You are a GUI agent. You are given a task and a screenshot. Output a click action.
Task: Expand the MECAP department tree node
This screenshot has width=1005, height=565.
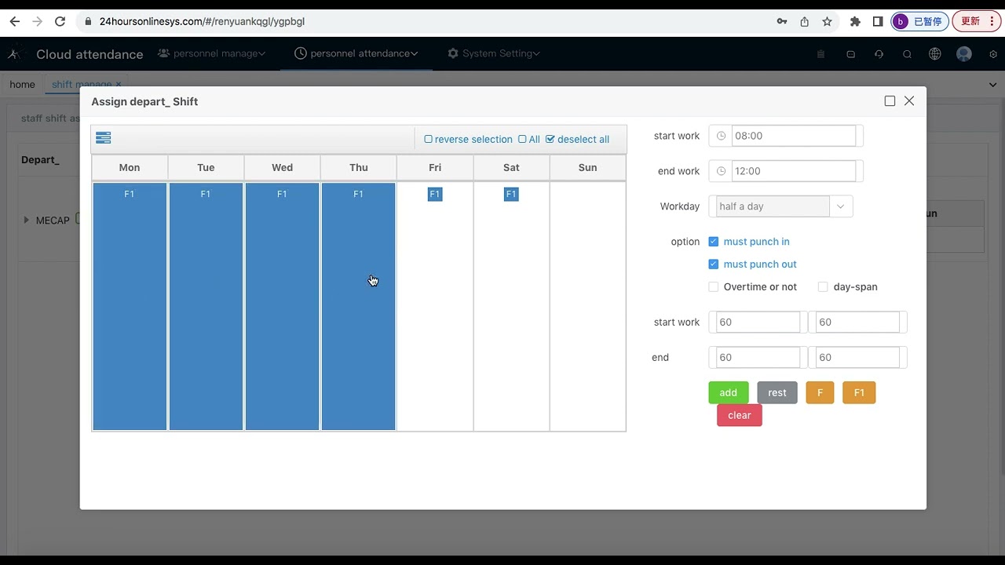(x=27, y=221)
